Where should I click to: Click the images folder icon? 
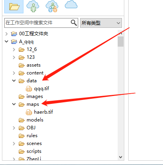click(21, 97)
